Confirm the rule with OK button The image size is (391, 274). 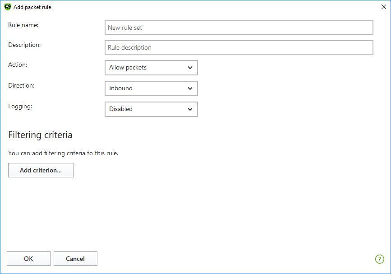28,259
